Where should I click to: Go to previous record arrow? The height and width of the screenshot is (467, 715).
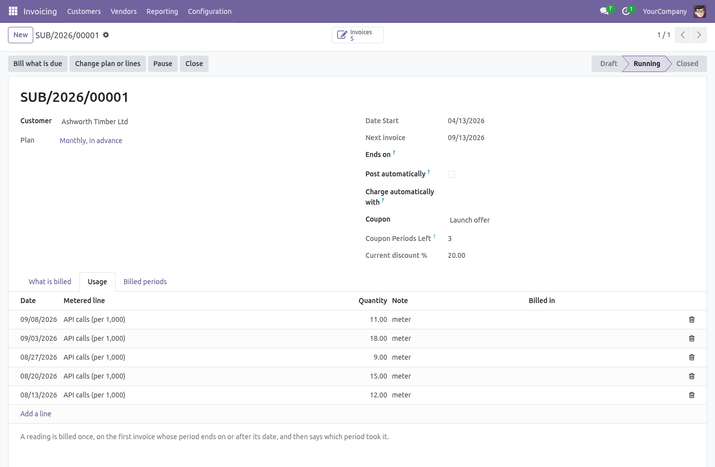(x=683, y=35)
